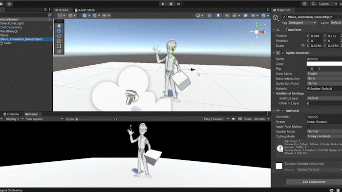
Task: Switch to the Asset Store tab
Action: pyautogui.click(x=85, y=10)
